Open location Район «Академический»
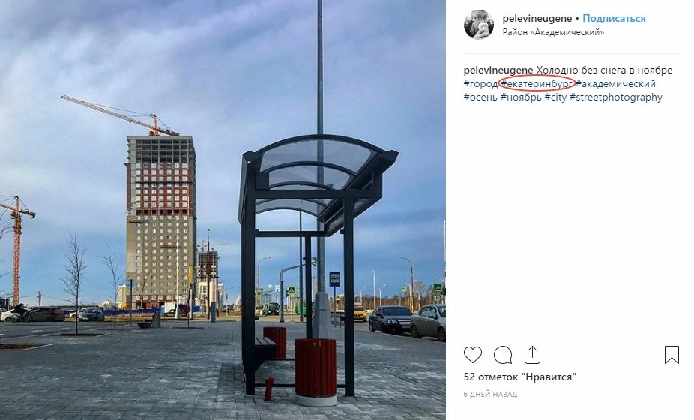The width and height of the screenshot is (694, 420). point(553,32)
